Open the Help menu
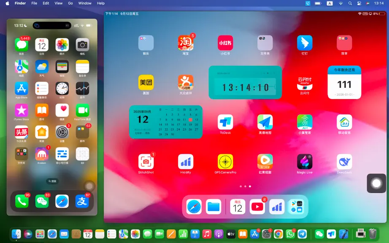Screen dimensions: 389x243 point(101,3)
